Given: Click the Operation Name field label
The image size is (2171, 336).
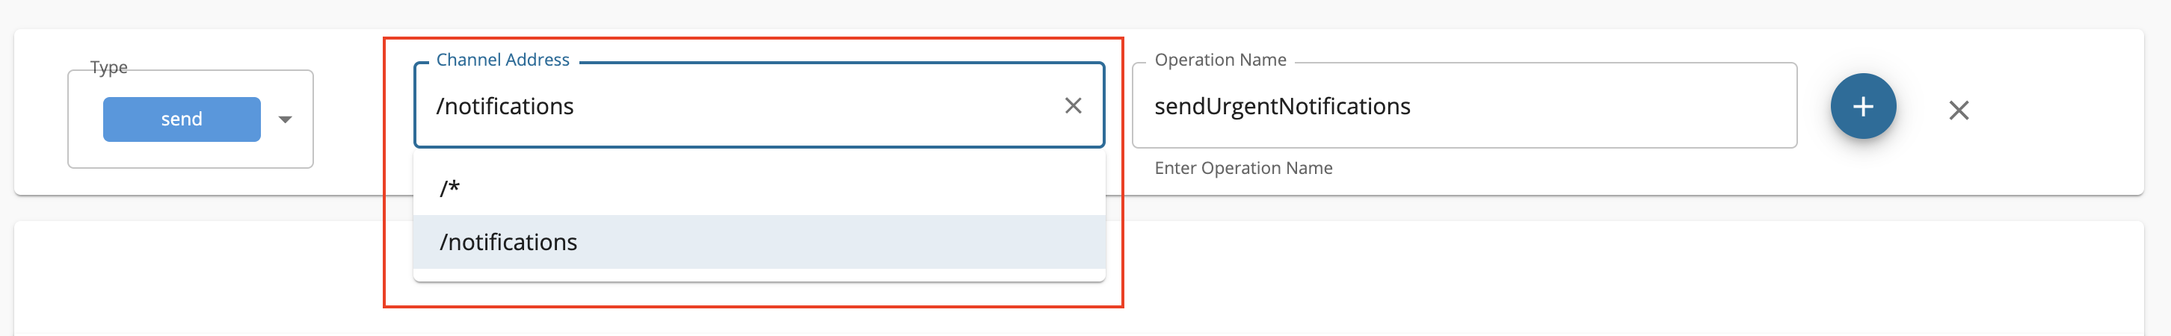Looking at the screenshot, I should [x=1219, y=60].
